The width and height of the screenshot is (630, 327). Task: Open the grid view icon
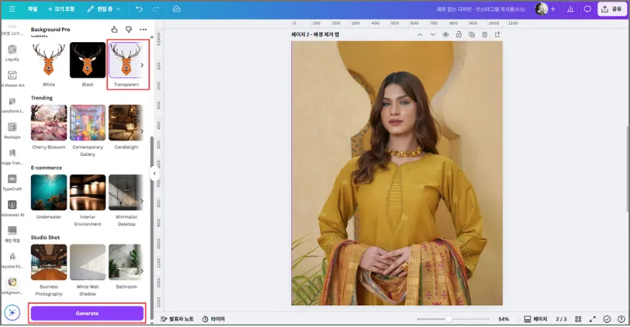578,319
